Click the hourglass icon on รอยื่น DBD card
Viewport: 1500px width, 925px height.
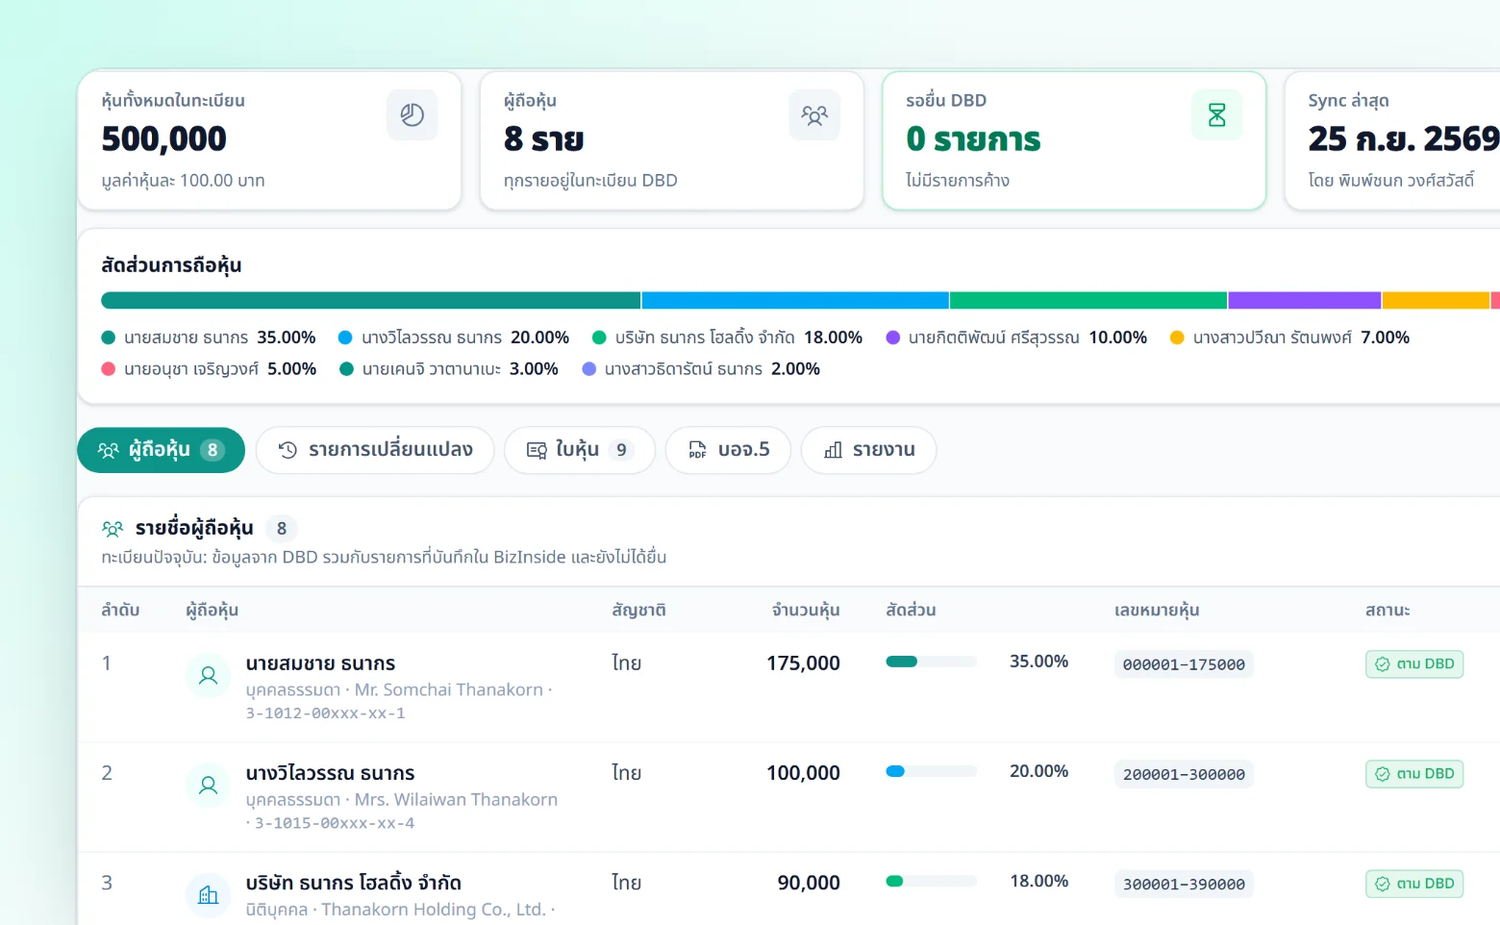click(x=1216, y=115)
